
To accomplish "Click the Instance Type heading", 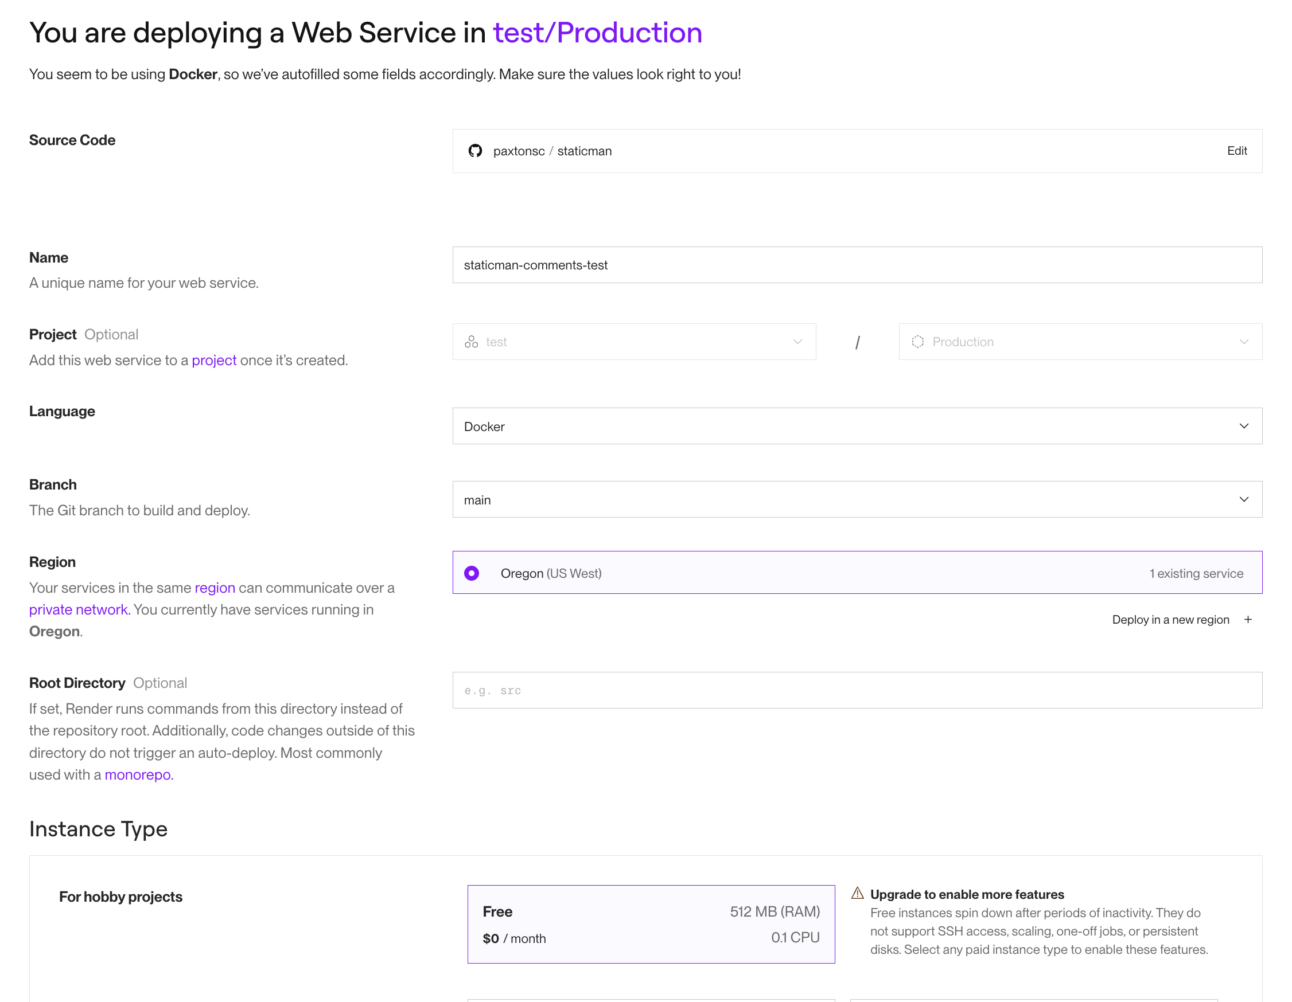I will [98, 829].
